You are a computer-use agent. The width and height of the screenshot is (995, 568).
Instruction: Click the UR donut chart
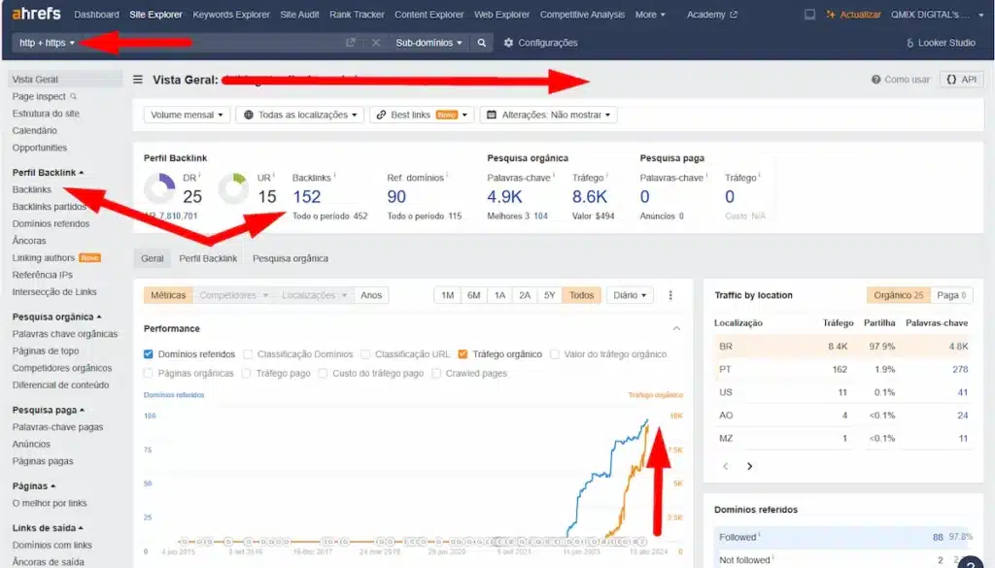click(x=233, y=189)
